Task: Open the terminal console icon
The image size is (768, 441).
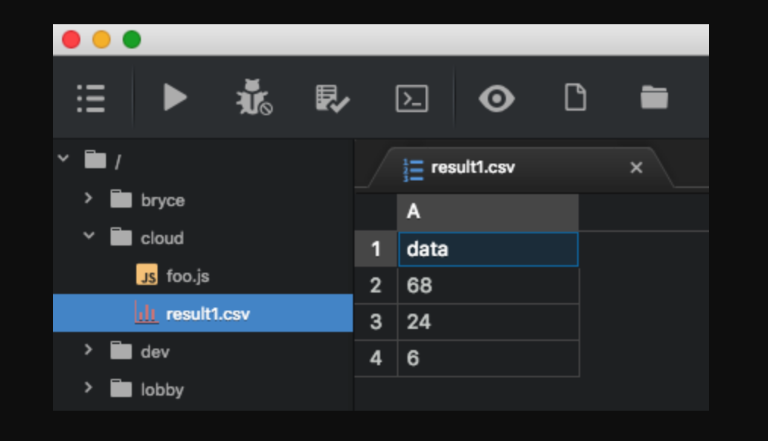Action: pos(412,99)
